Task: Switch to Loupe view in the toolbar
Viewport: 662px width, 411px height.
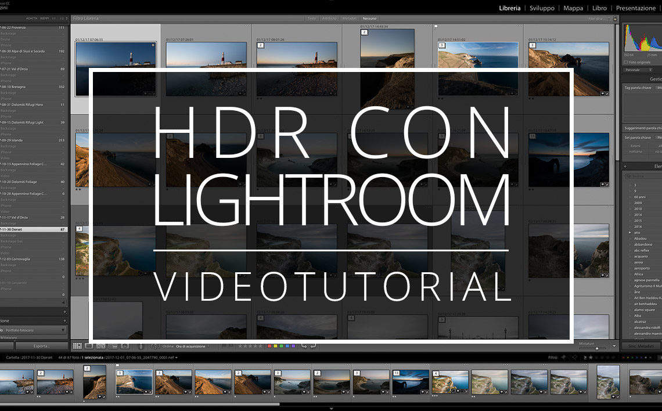Action: pos(89,346)
